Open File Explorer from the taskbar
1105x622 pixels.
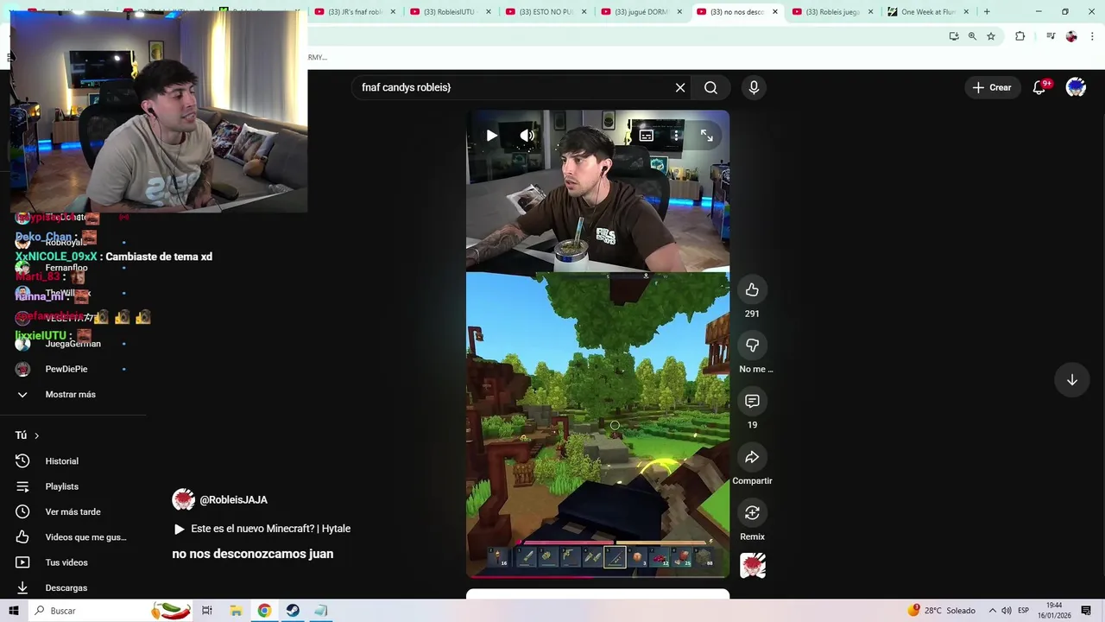[x=236, y=611]
